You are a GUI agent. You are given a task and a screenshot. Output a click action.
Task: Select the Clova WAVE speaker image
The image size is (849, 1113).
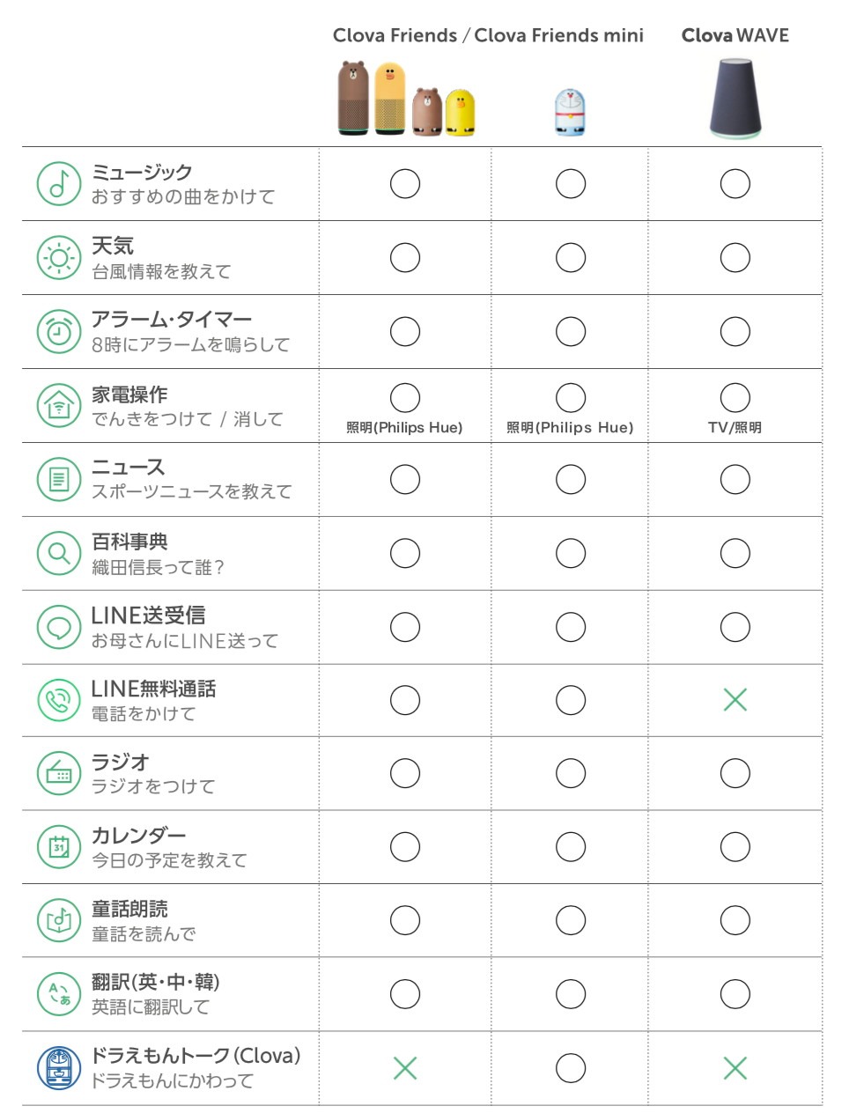click(735, 98)
